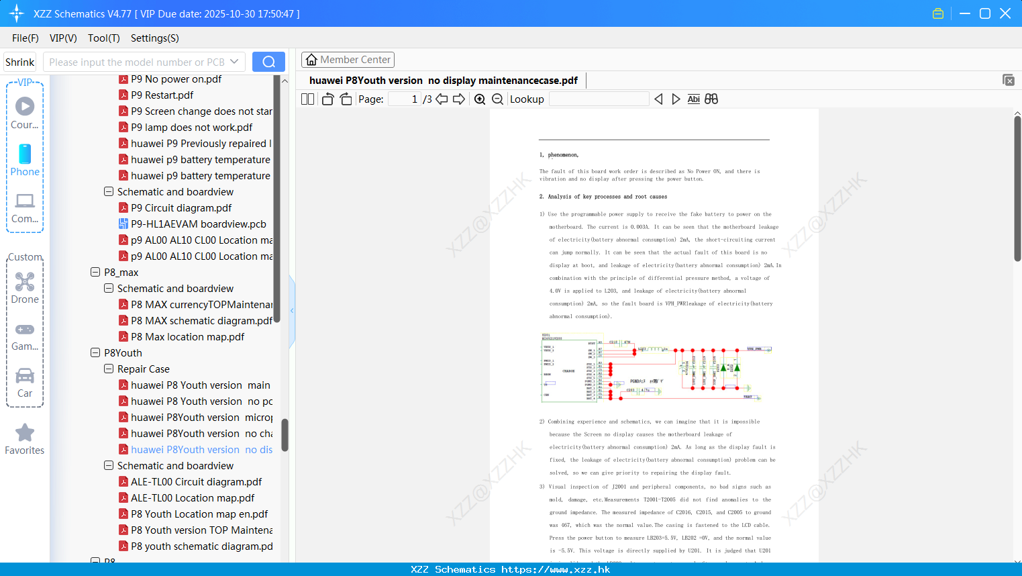Collapse P8_max Schematic and boardview folder

(x=109, y=289)
